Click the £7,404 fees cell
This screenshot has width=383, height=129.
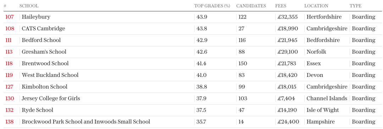(x=286, y=99)
